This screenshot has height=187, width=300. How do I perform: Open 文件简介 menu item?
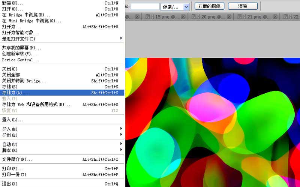(x=62, y=159)
